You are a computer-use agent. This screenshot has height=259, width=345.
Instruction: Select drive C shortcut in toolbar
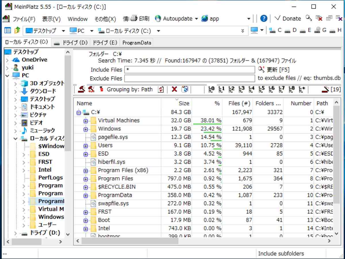point(275,30)
